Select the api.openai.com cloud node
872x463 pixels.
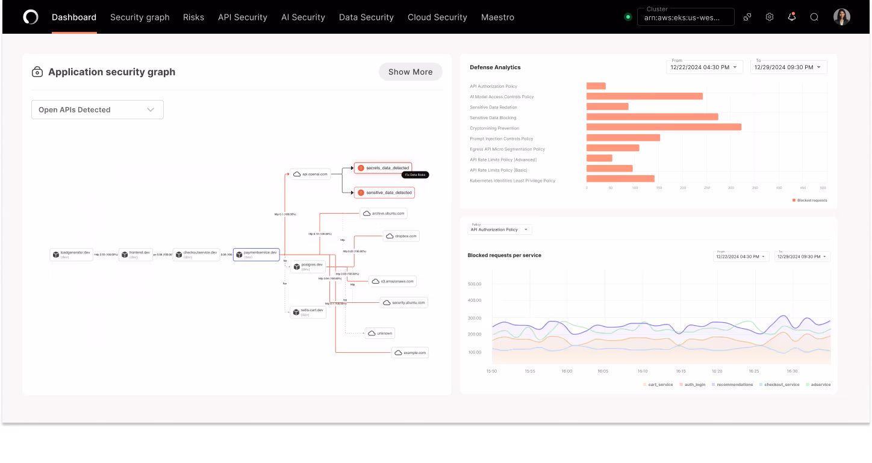pyautogui.click(x=310, y=174)
